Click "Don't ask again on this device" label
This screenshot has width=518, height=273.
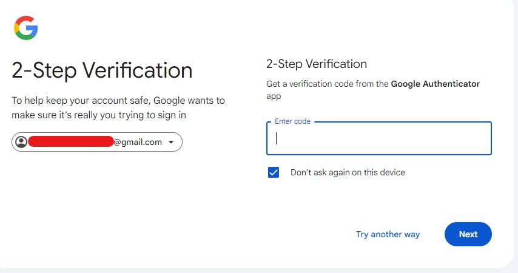click(348, 172)
